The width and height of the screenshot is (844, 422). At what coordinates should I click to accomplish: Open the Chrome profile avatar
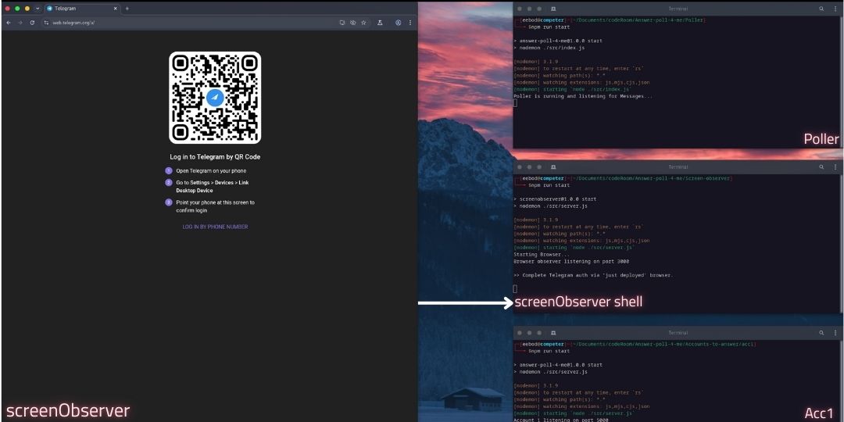(399, 23)
